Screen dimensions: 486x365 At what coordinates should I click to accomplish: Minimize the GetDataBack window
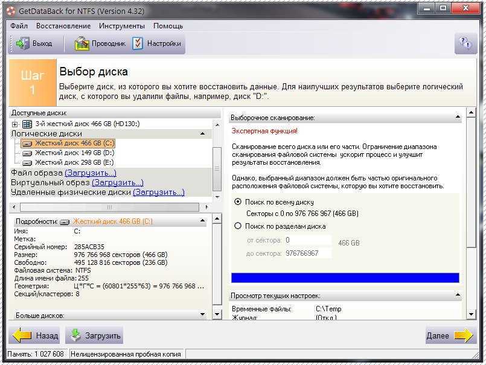coord(426,8)
